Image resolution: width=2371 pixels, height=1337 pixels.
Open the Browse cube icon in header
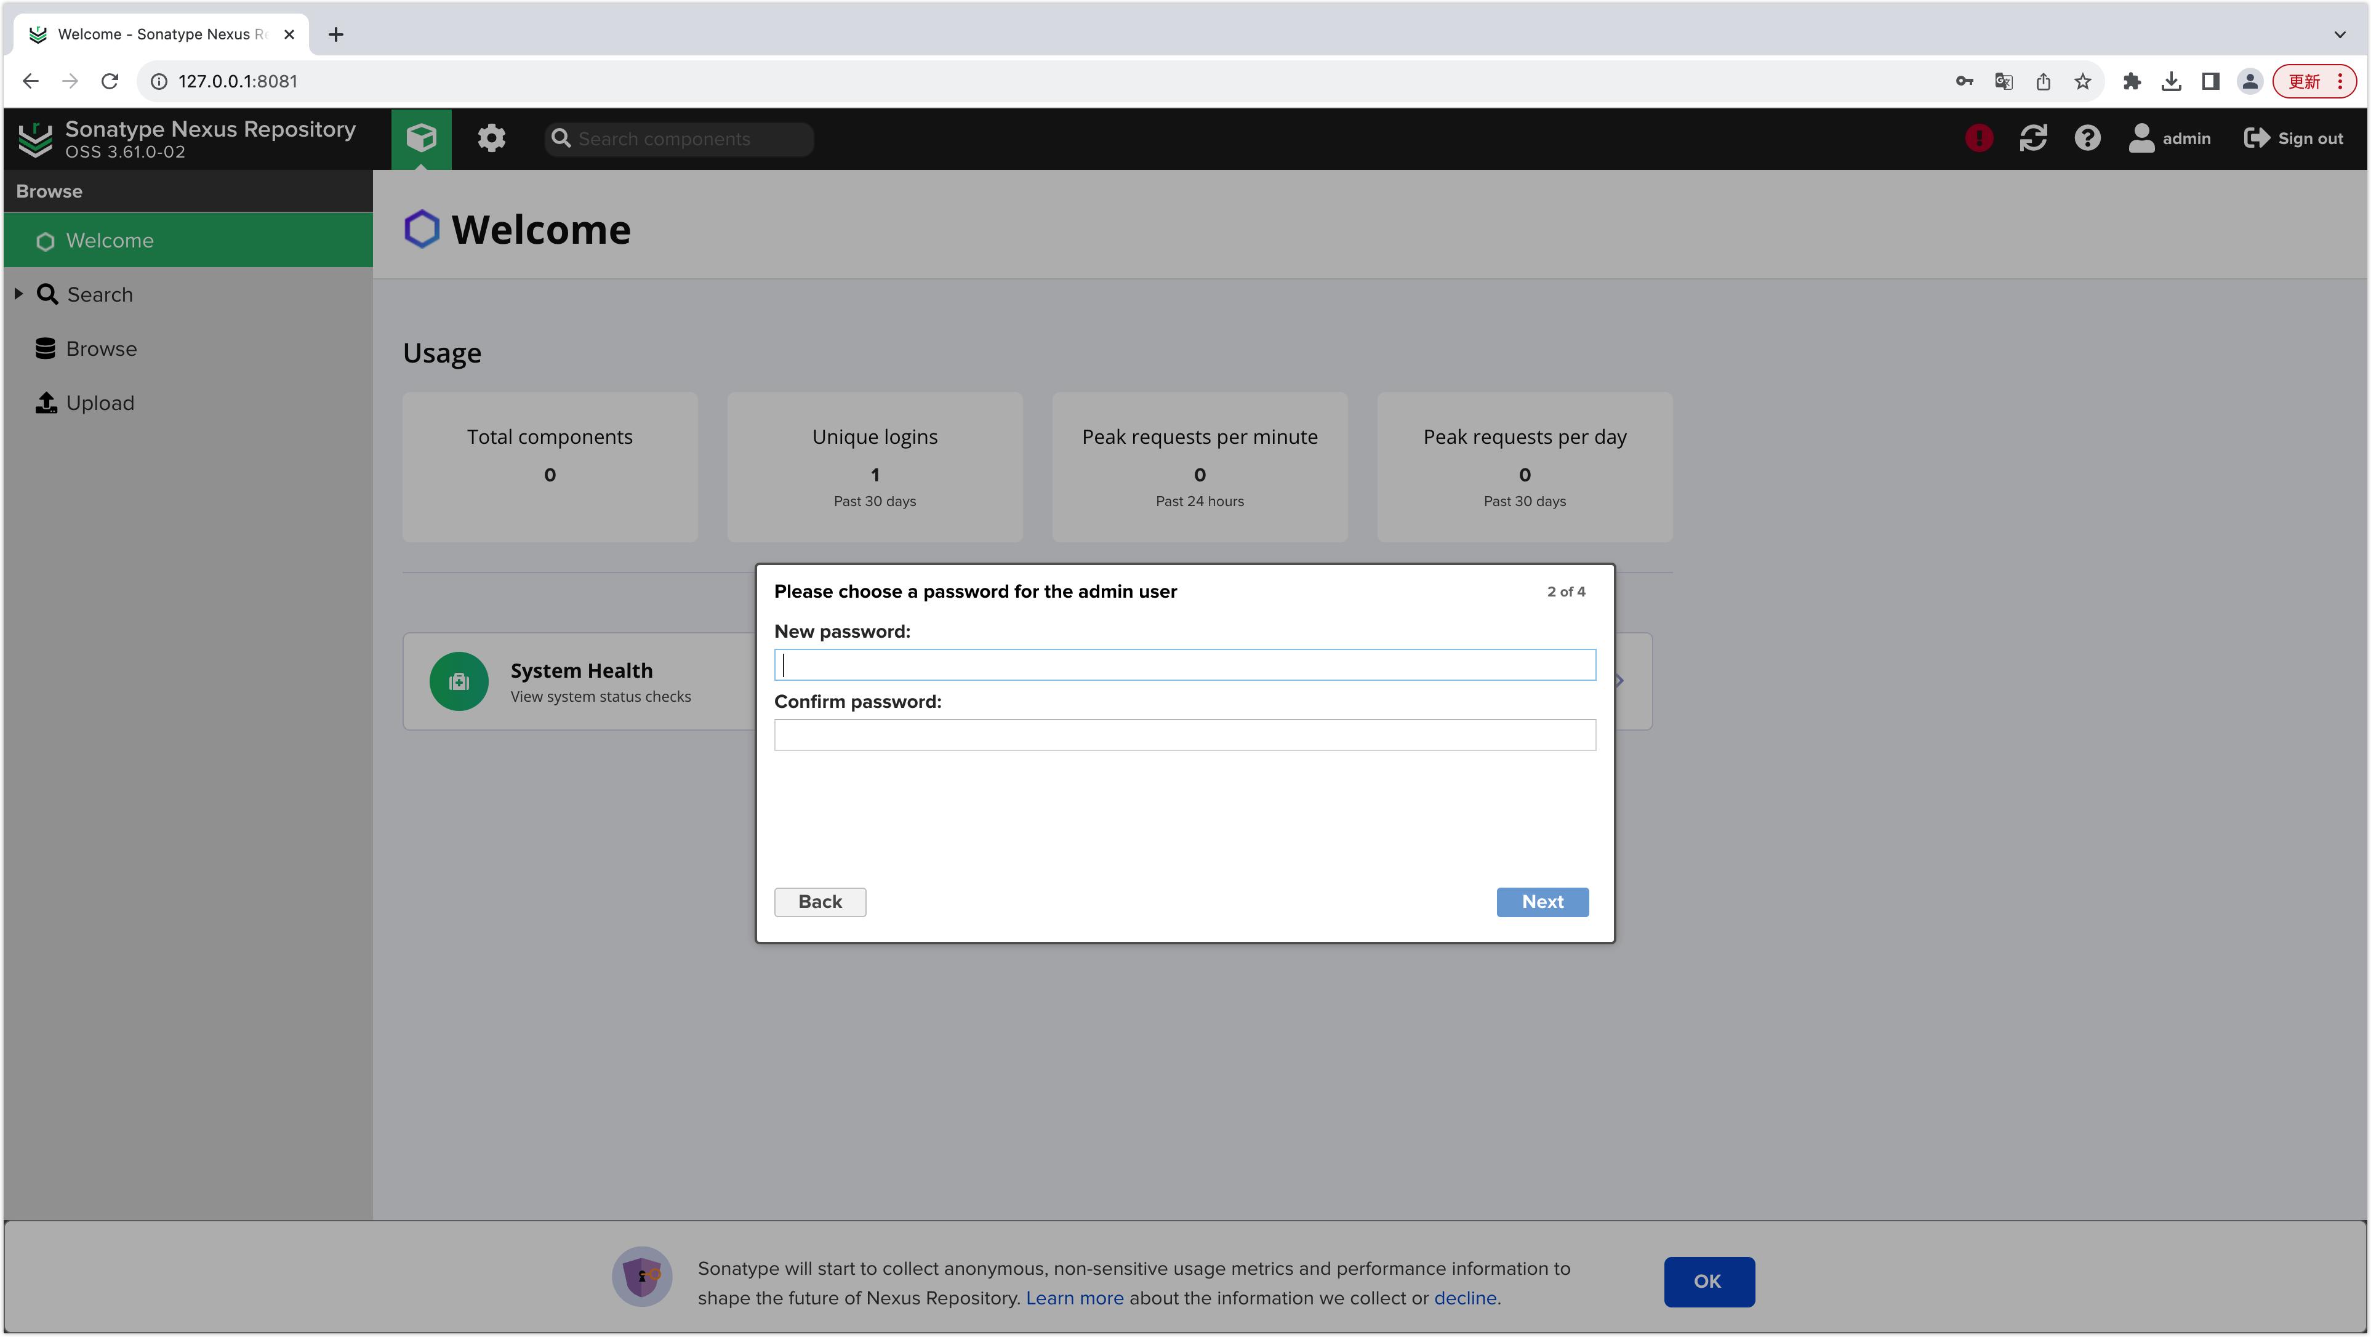(x=420, y=139)
